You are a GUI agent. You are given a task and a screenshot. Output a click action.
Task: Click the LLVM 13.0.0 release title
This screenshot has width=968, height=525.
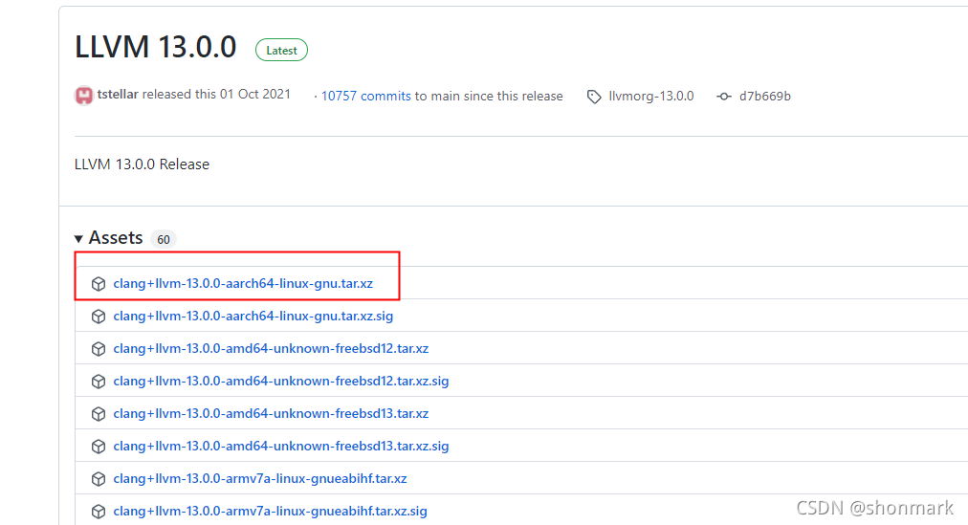(156, 47)
